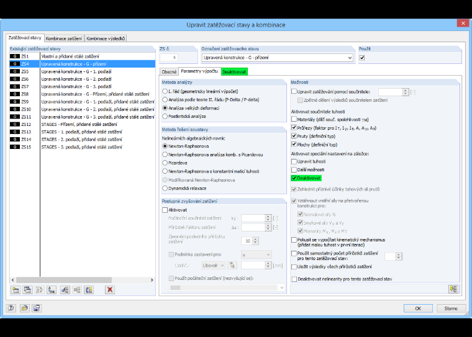Click the ZS č. number field
The height and width of the screenshot is (337, 472).
[x=169, y=58]
